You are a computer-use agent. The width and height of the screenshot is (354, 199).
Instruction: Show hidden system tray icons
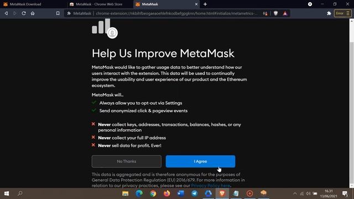(x=295, y=193)
